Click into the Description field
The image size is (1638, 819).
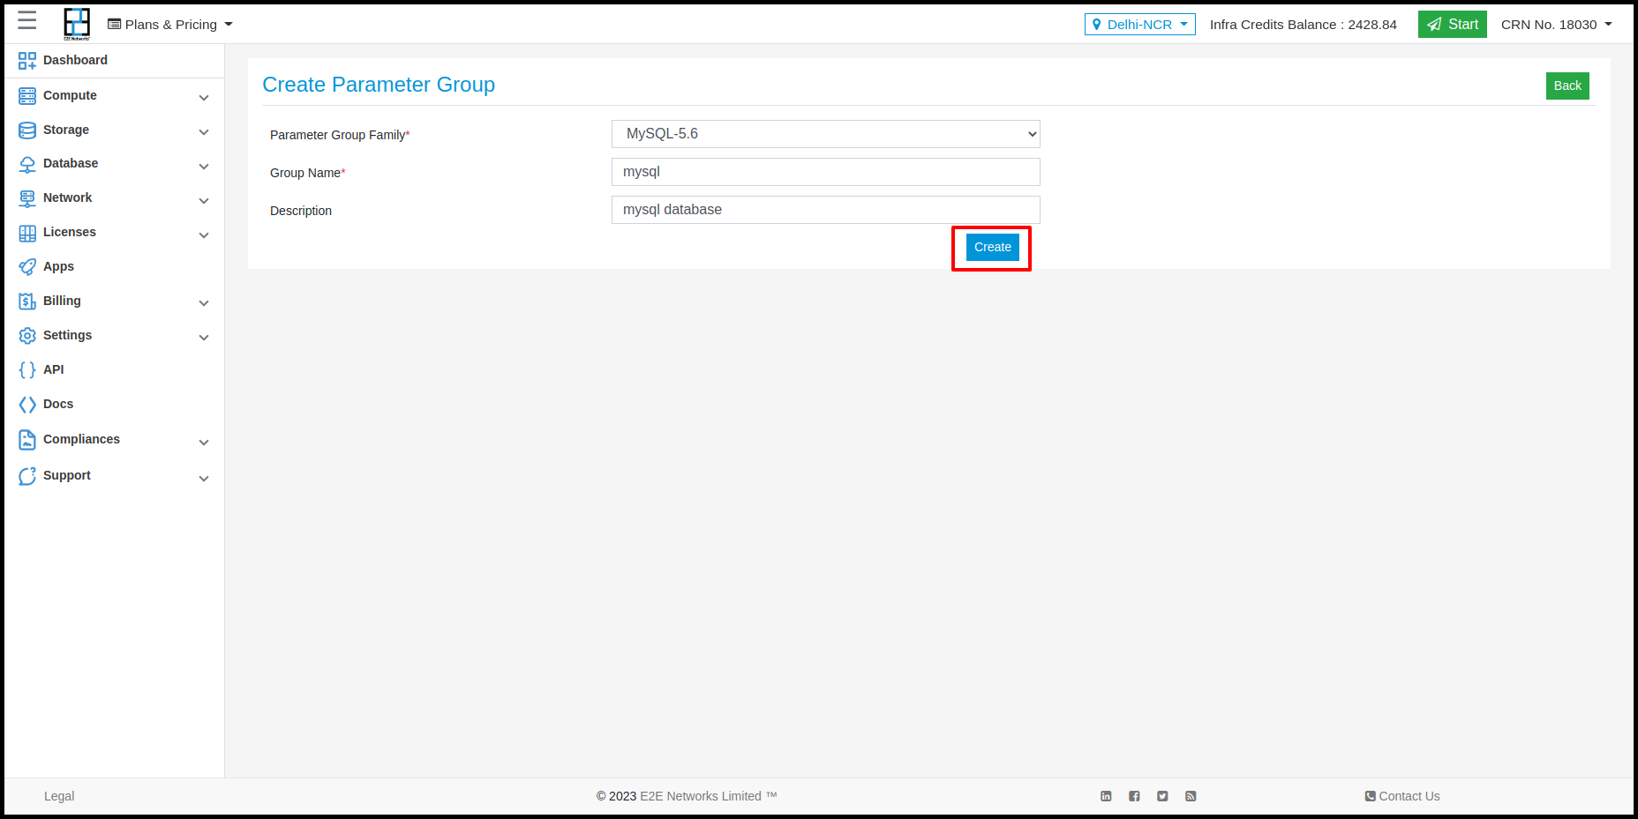(x=825, y=210)
